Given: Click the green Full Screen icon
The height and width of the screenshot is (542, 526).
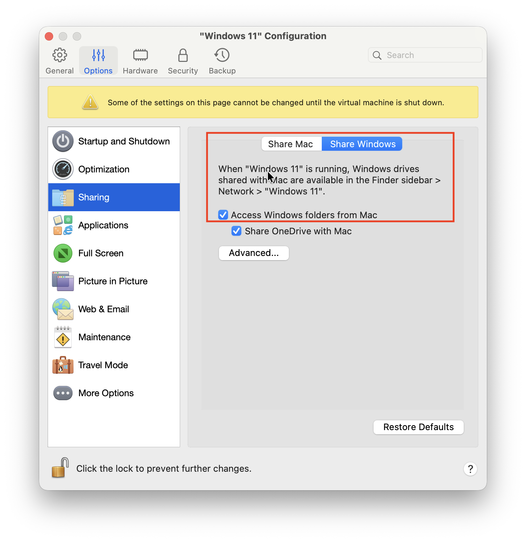Looking at the screenshot, I should tap(63, 253).
